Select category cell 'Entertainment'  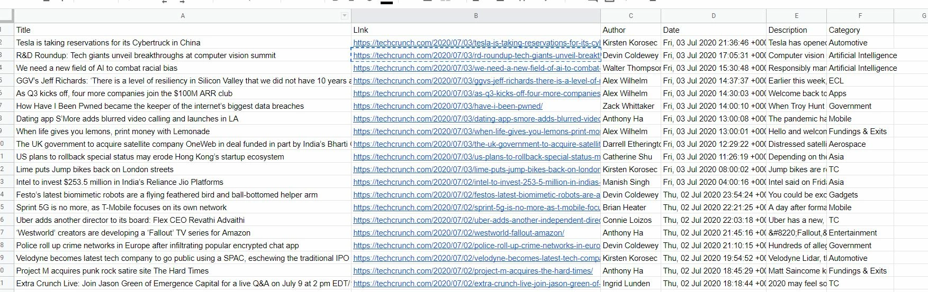click(860, 233)
